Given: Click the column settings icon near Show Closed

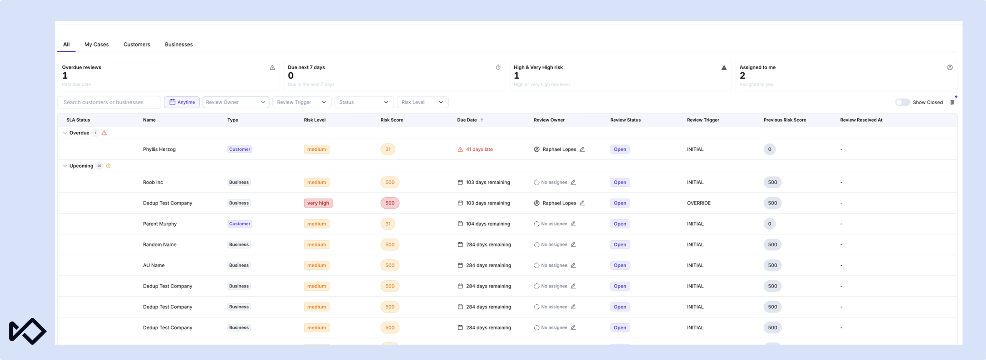Looking at the screenshot, I should click(x=952, y=102).
